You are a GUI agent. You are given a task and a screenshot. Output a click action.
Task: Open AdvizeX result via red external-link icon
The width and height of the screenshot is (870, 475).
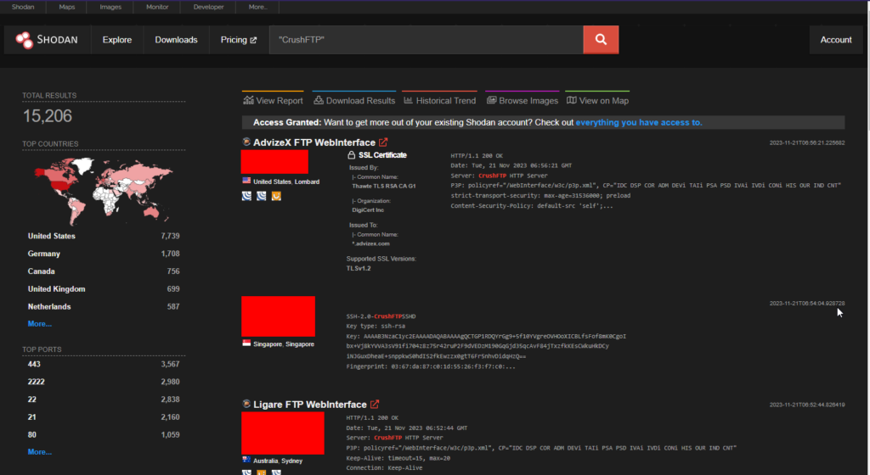[x=383, y=142]
